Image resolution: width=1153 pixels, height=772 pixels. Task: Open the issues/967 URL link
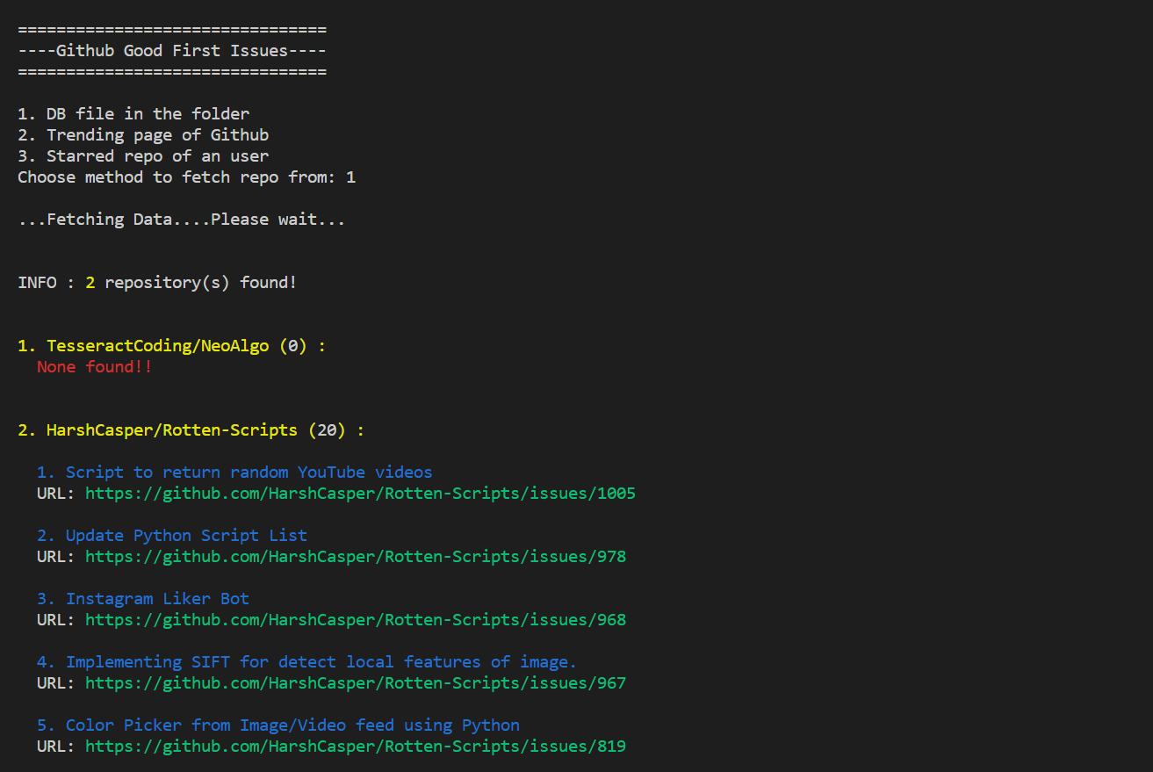click(x=356, y=683)
